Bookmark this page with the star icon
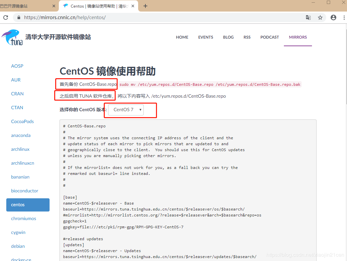Screen dimensions: 347x261 tap(320, 17)
